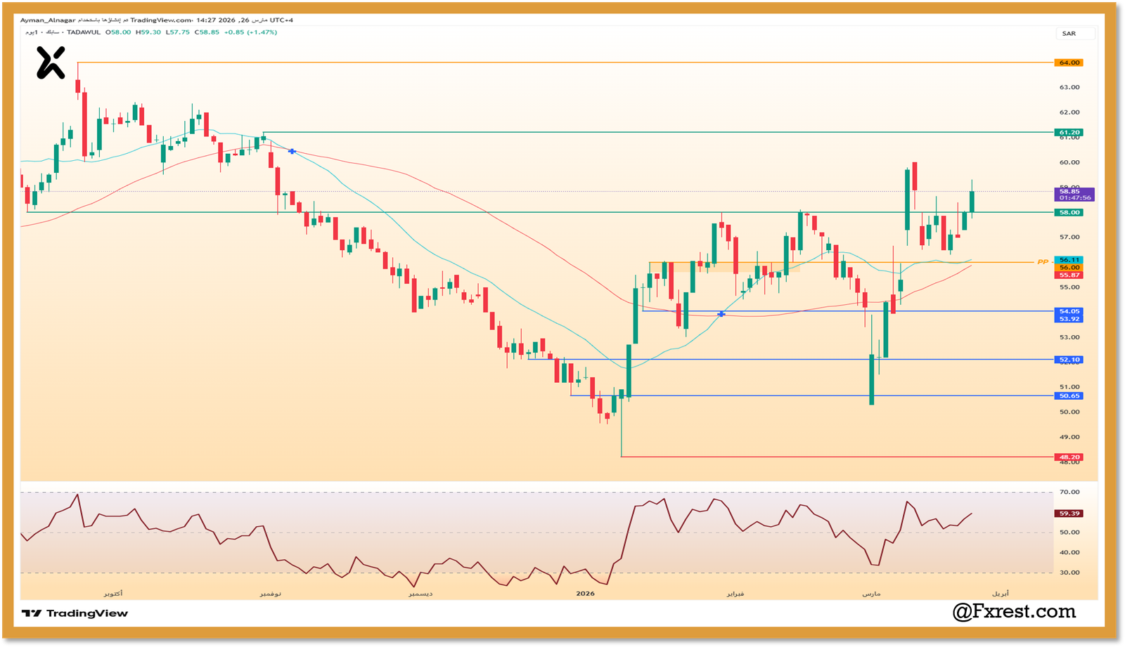Select the 52.10 blue support level label
Screen dimensions: 1125x647
[1069, 360]
